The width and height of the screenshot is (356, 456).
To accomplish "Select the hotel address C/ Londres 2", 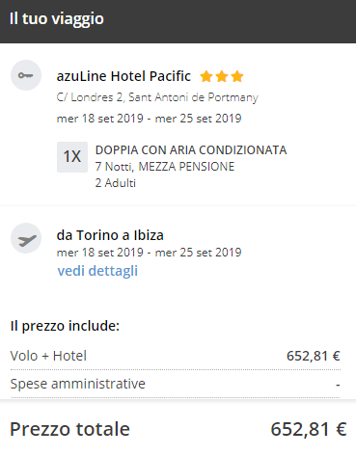I will tap(157, 97).
